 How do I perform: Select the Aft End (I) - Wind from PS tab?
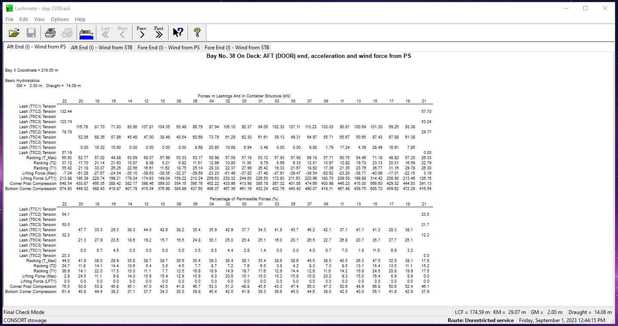click(x=36, y=47)
